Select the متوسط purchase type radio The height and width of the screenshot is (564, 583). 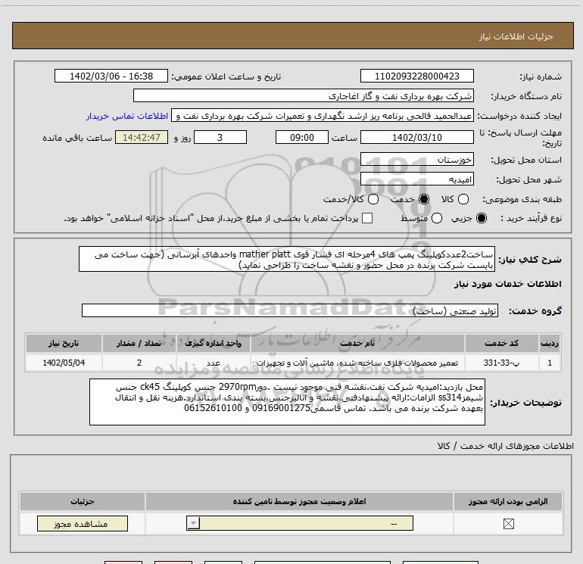pos(437,218)
